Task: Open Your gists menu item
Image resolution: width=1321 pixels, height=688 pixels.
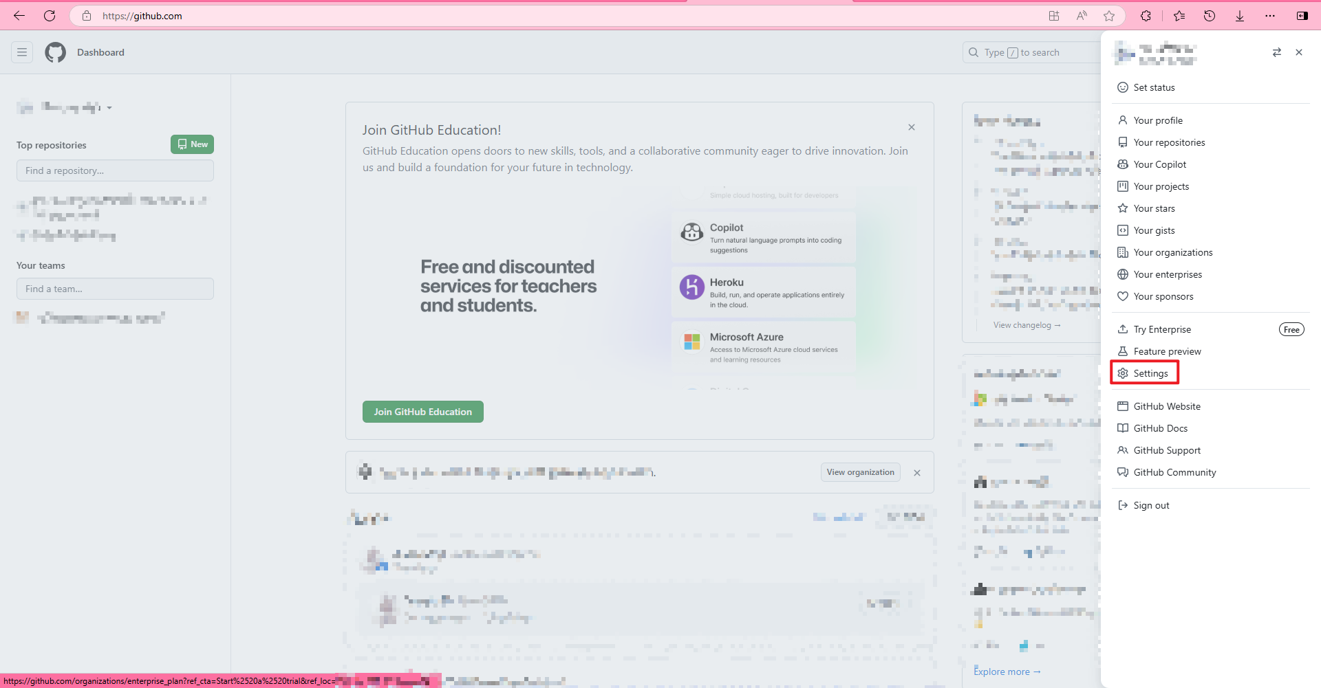Action: tap(1211, 230)
